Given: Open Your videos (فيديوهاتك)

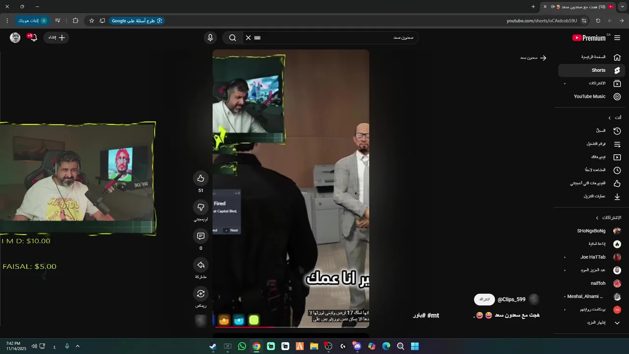Looking at the screenshot, I should (x=592, y=157).
